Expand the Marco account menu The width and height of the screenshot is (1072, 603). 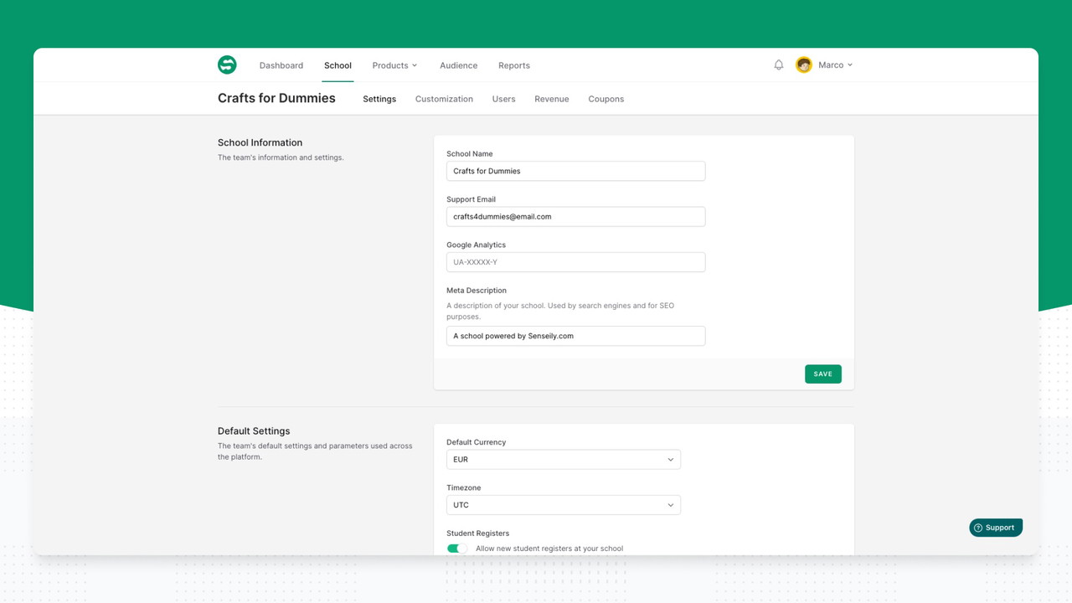pyautogui.click(x=835, y=64)
